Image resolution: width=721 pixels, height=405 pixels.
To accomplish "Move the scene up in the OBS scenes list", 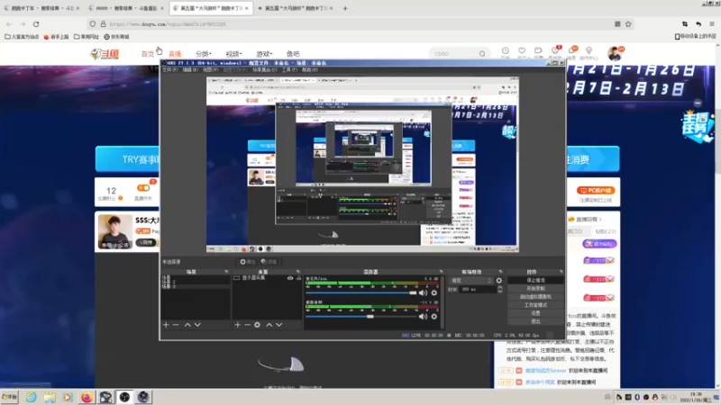I will (x=187, y=325).
